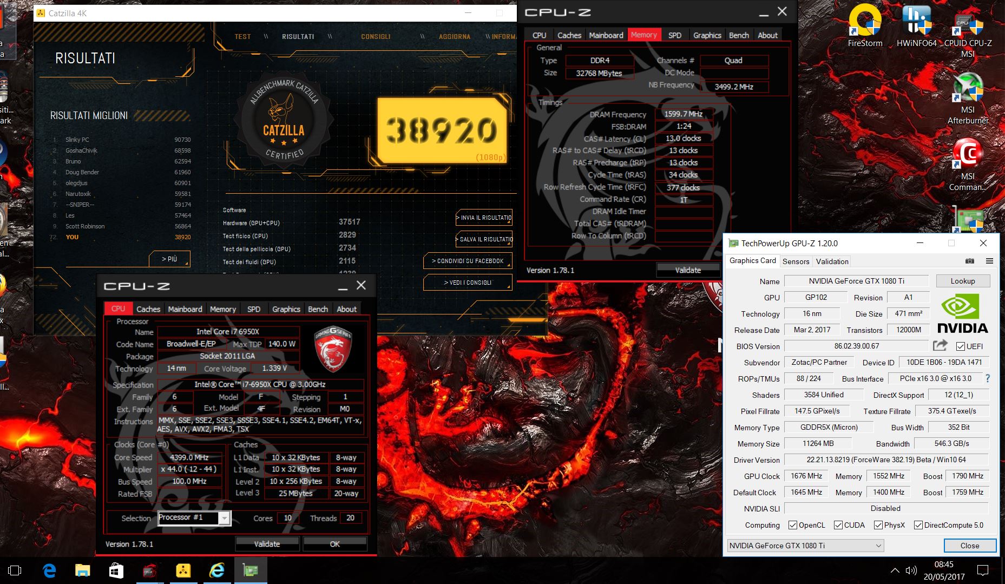Click the clock and date in taskbar
The height and width of the screenshot is (584, 1005).
pos(943,570)
